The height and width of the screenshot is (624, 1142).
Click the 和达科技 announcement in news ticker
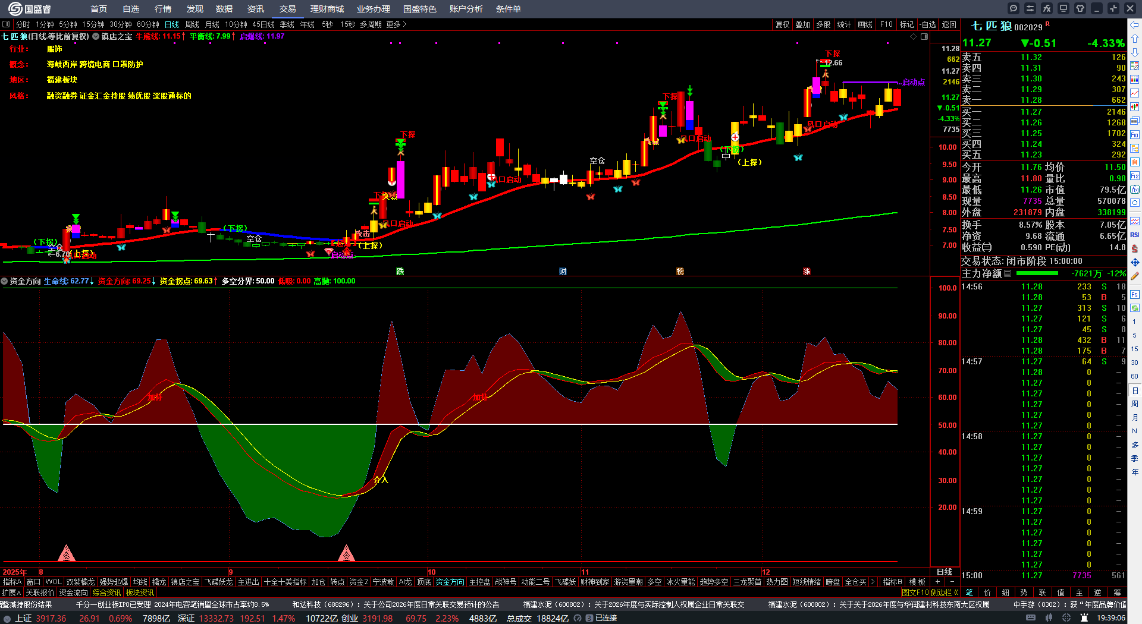[x=396, y=604]
